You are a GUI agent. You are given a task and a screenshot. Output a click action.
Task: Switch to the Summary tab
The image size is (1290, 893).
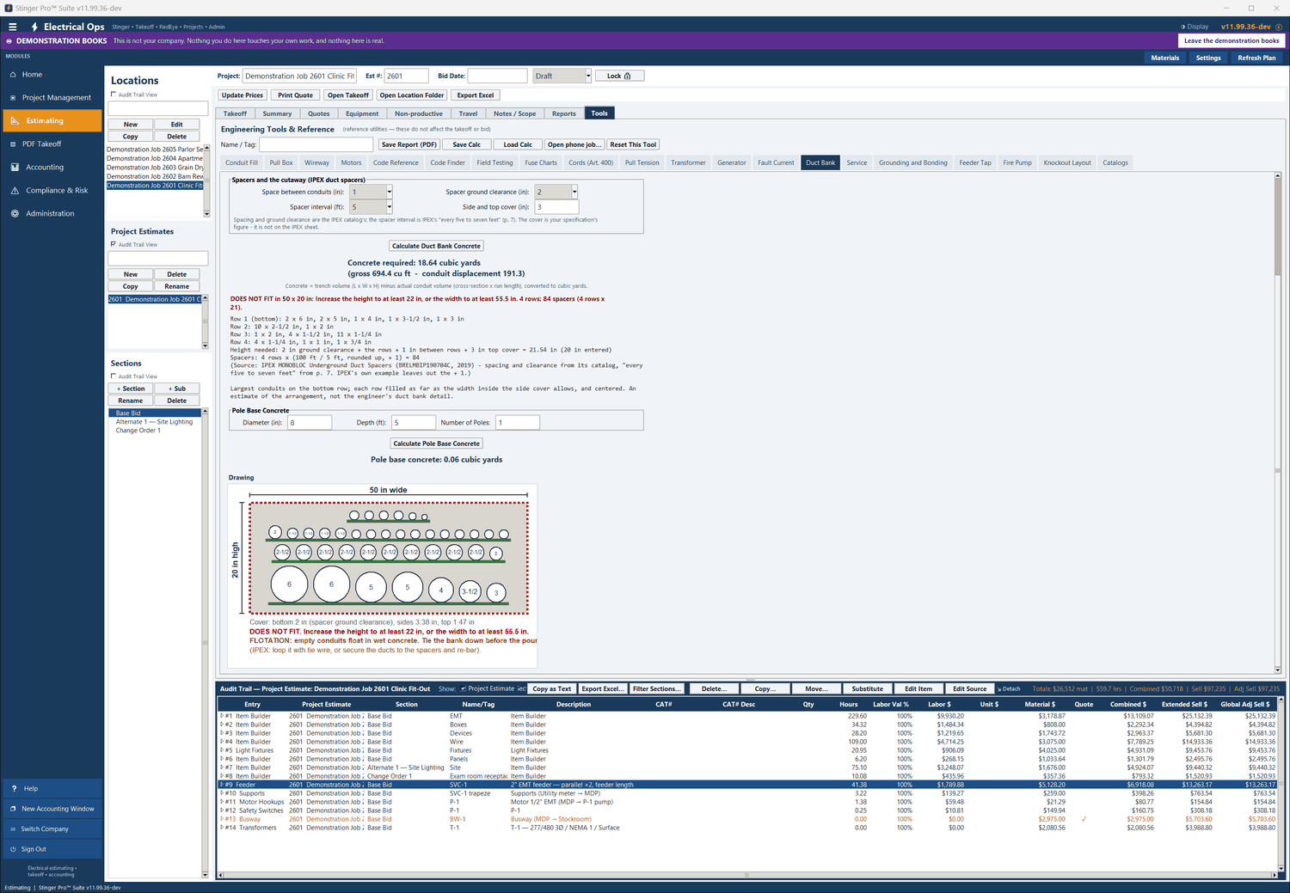277,113
